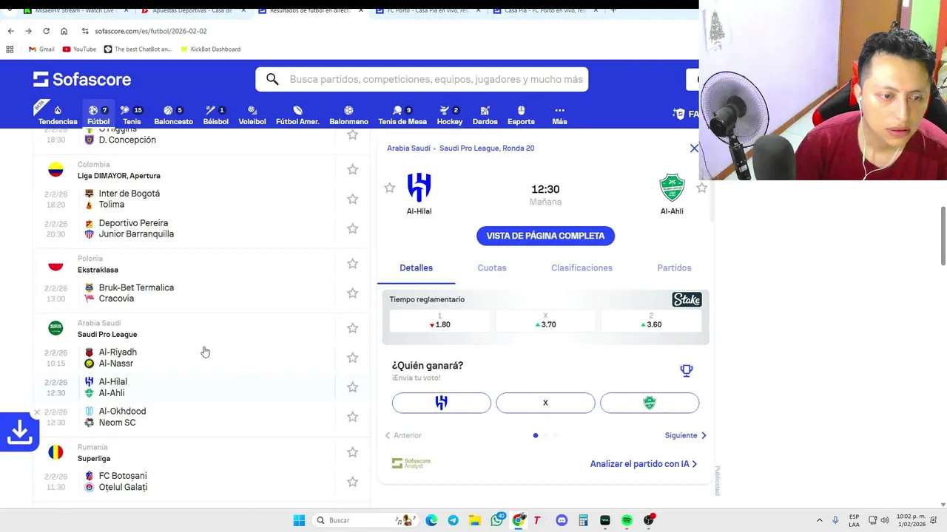Reload the page with browser refresh icon

coord(46,31)
